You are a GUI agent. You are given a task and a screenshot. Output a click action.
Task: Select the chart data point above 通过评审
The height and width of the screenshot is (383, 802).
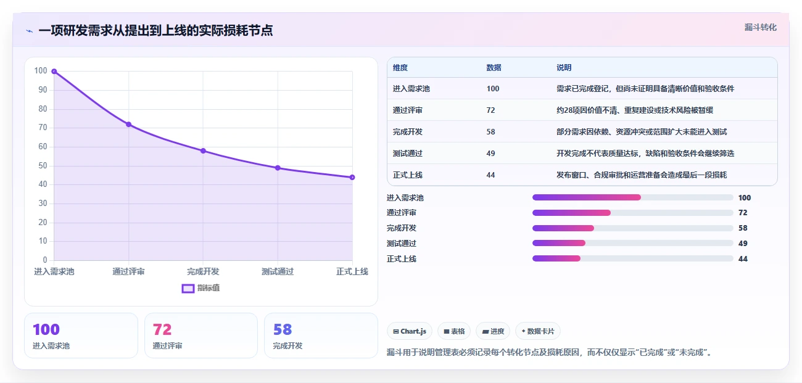(129, 124)
